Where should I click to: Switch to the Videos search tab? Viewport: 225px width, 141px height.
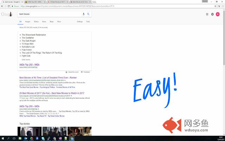pyautogui.click(x=36, y=22)
